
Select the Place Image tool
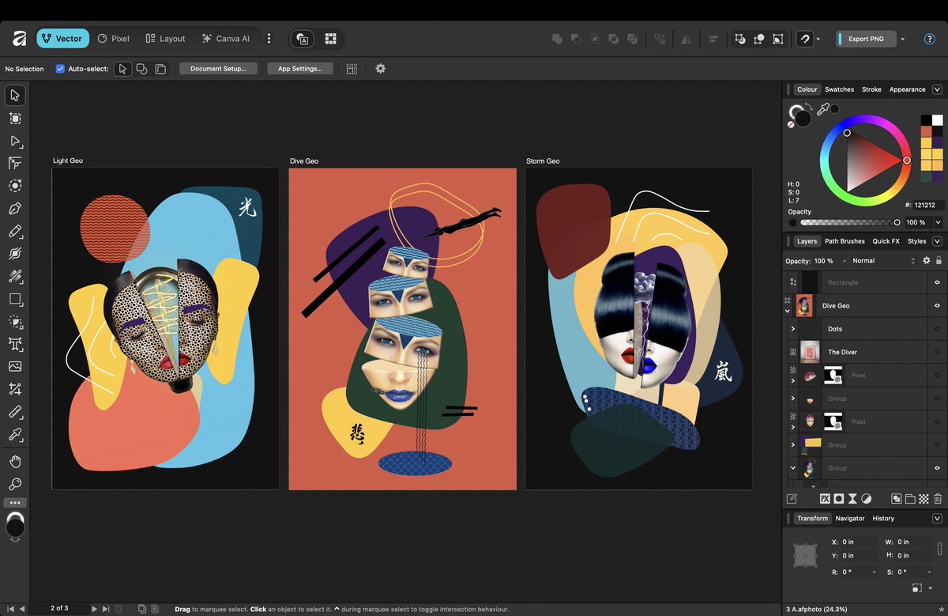(x=15, y=367)
